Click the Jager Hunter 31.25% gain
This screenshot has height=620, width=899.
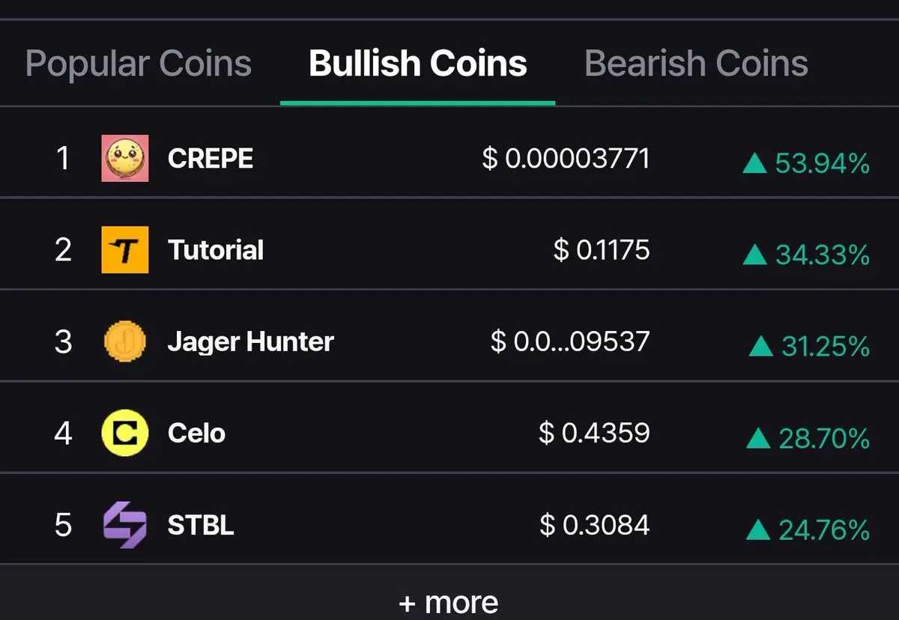point(826,346)
